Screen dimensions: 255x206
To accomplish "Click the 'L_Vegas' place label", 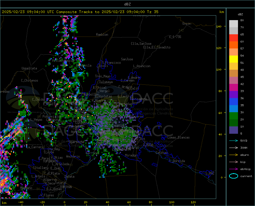I will pos(36,120).
